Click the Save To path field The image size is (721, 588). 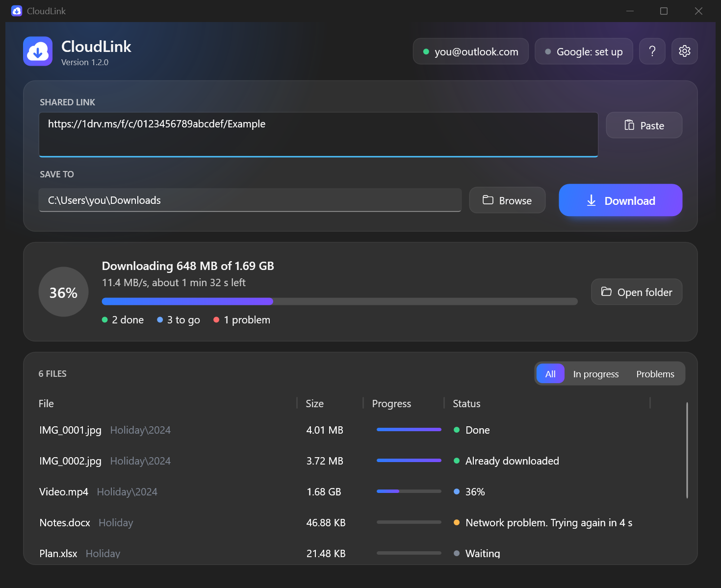[x=250, y=200]
